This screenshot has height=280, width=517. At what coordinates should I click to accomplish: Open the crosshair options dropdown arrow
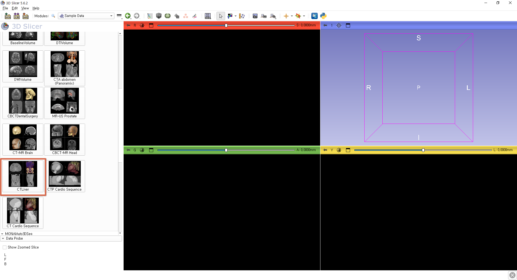coord(292,16)
